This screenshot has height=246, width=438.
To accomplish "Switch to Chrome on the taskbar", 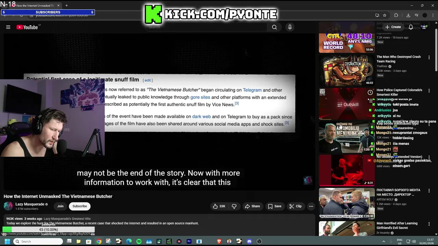I will point(99,242).
